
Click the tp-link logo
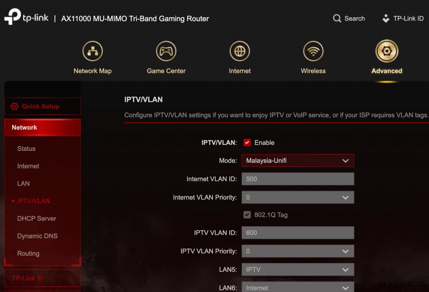pos(26,17)
